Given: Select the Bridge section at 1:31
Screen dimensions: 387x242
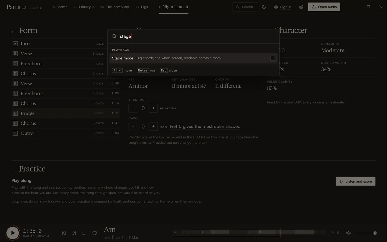Looking at the screenshot, I should click(x=66, y=113).
